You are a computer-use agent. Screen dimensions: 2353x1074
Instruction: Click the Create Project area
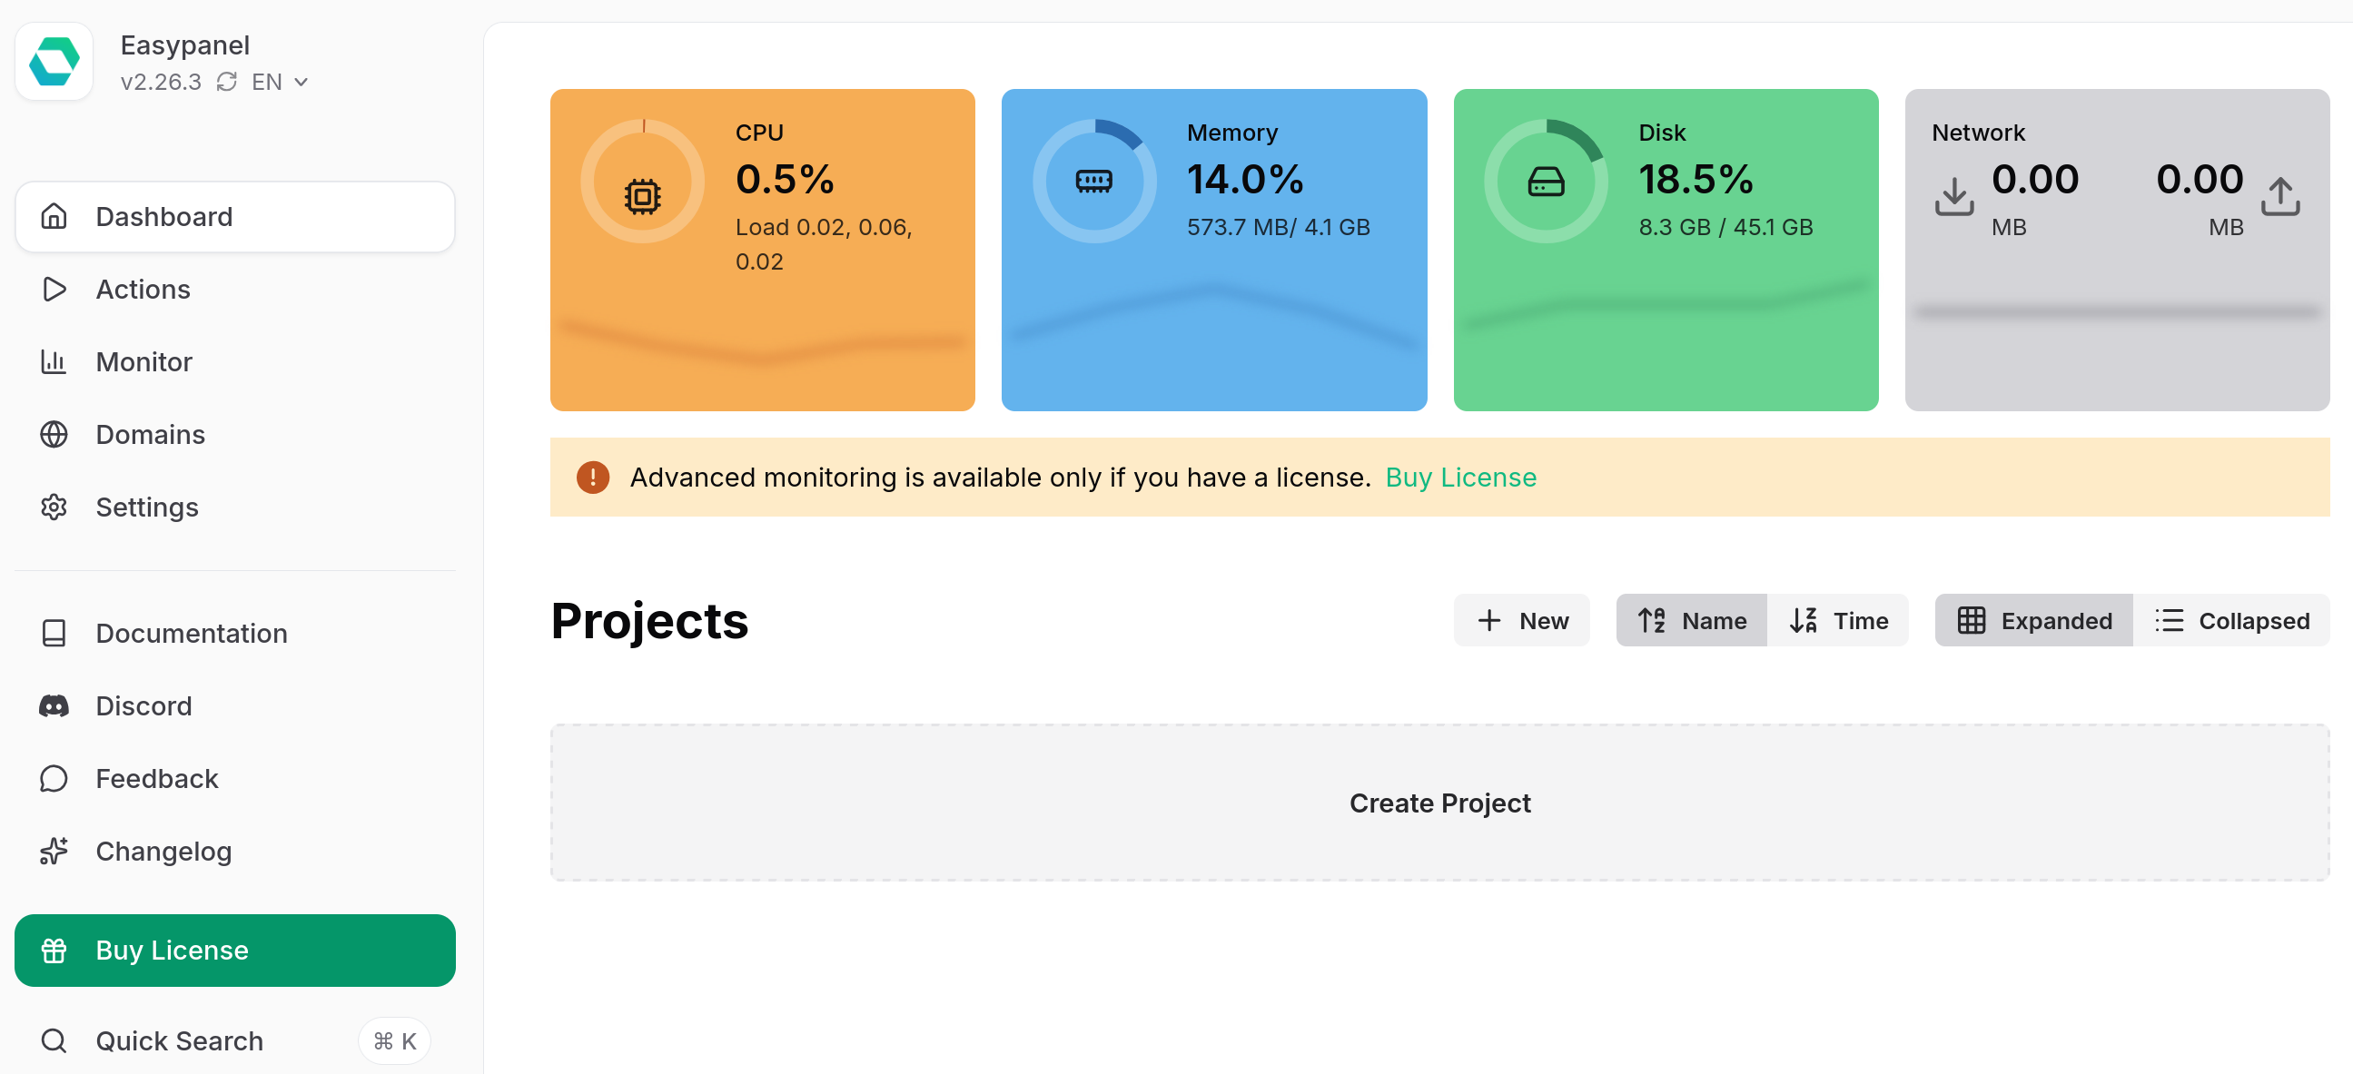[x=1439, y=803]
